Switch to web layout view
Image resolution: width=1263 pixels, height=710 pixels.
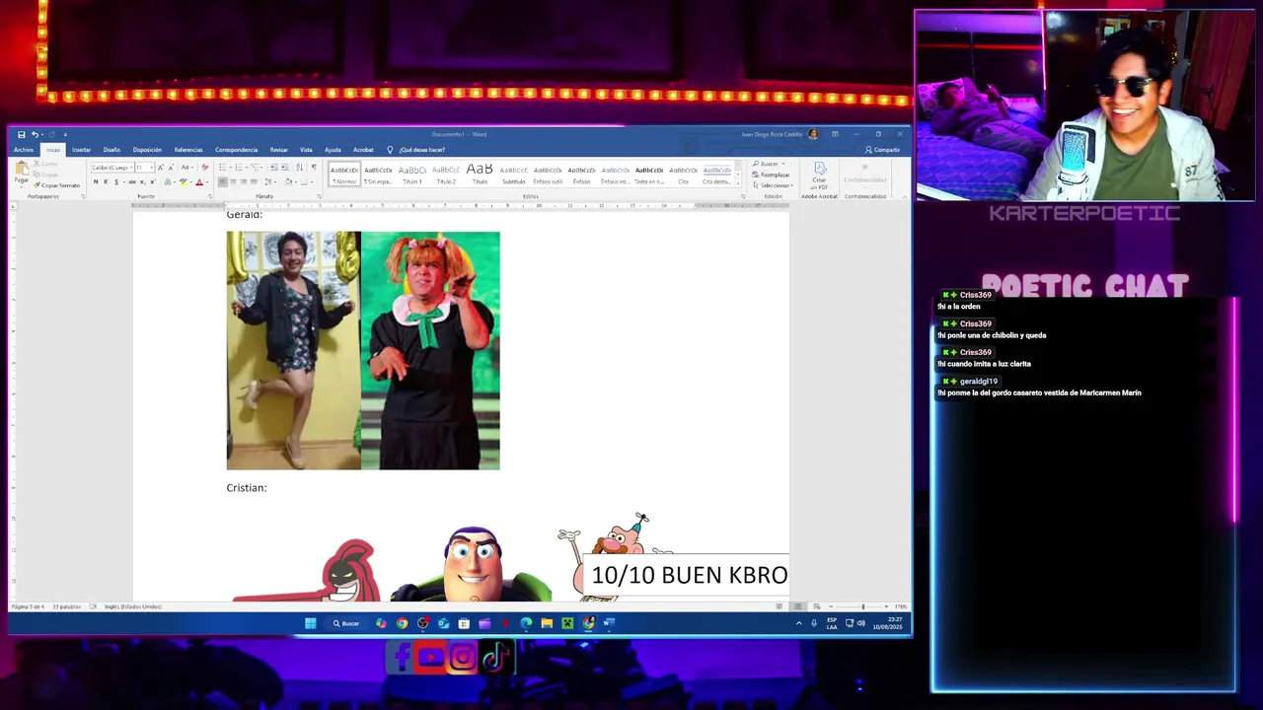point(817,606)
